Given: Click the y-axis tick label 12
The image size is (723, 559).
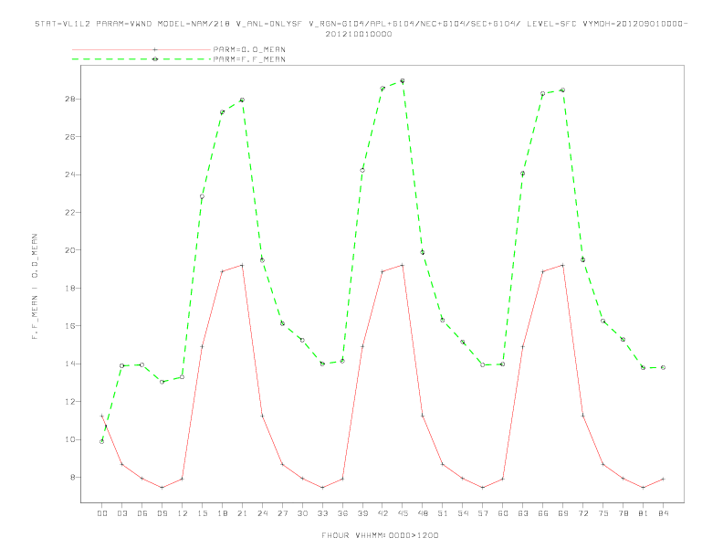Looking at the screenshot, I should tap(70, 402).
